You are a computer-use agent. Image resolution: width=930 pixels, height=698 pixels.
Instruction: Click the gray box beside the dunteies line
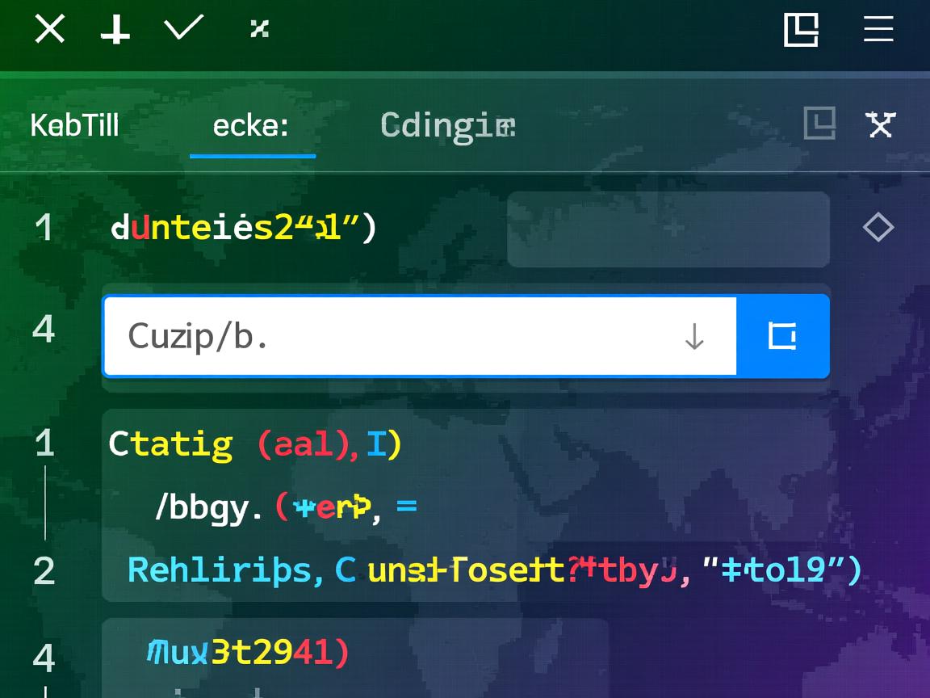pos(668,229)
